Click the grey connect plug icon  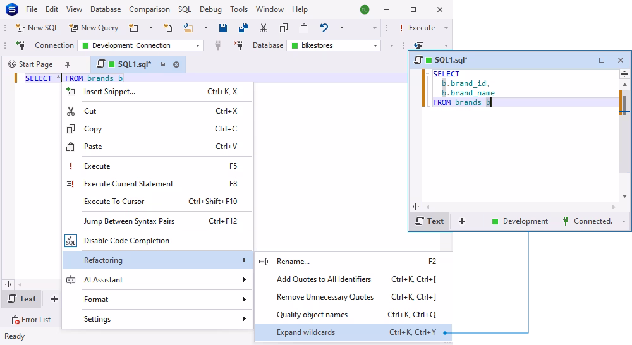point(218,45)
